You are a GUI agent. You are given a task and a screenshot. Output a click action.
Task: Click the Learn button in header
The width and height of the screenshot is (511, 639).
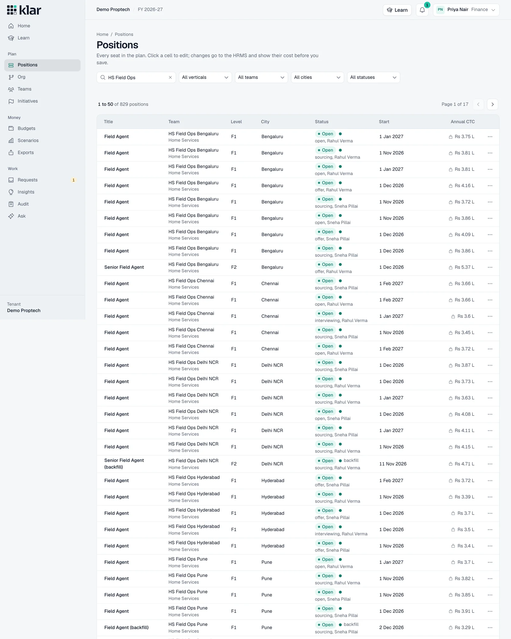[x=397, y=10]
